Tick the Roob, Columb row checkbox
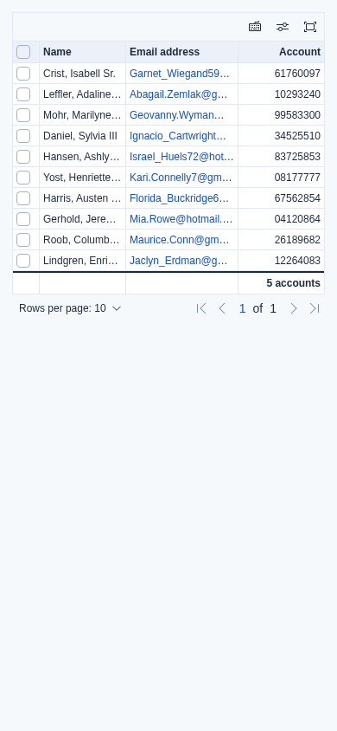Viewport: 337px width, 731px height. 23,240
